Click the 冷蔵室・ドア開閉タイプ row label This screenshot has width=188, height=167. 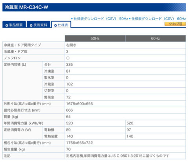22,45
